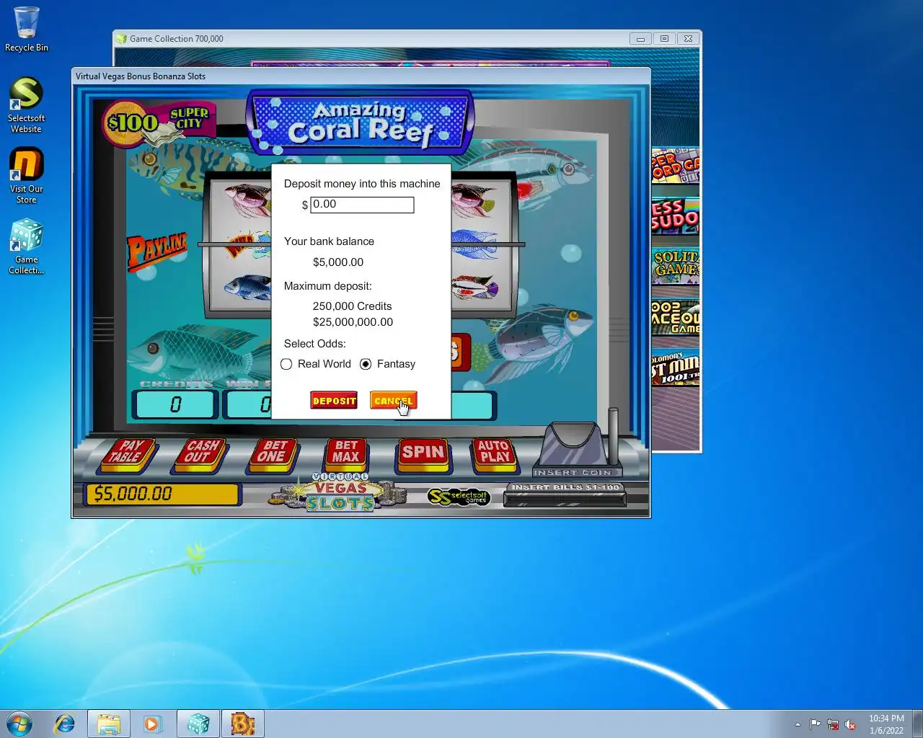923x738 pixels.
Task: Click the Windows Start button
Action: 19,724
